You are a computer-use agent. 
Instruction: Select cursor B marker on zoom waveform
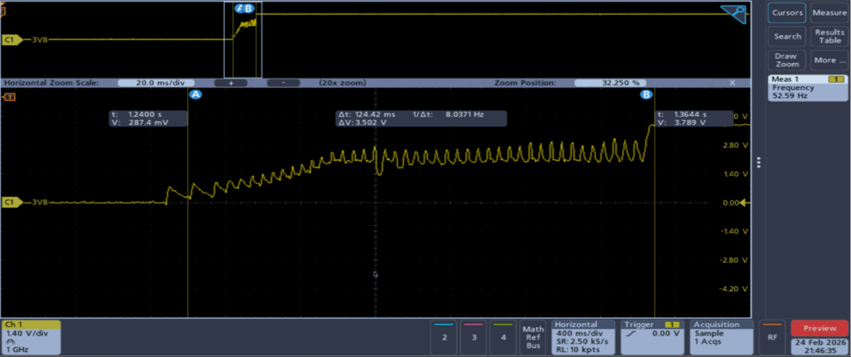pos(646,94)
